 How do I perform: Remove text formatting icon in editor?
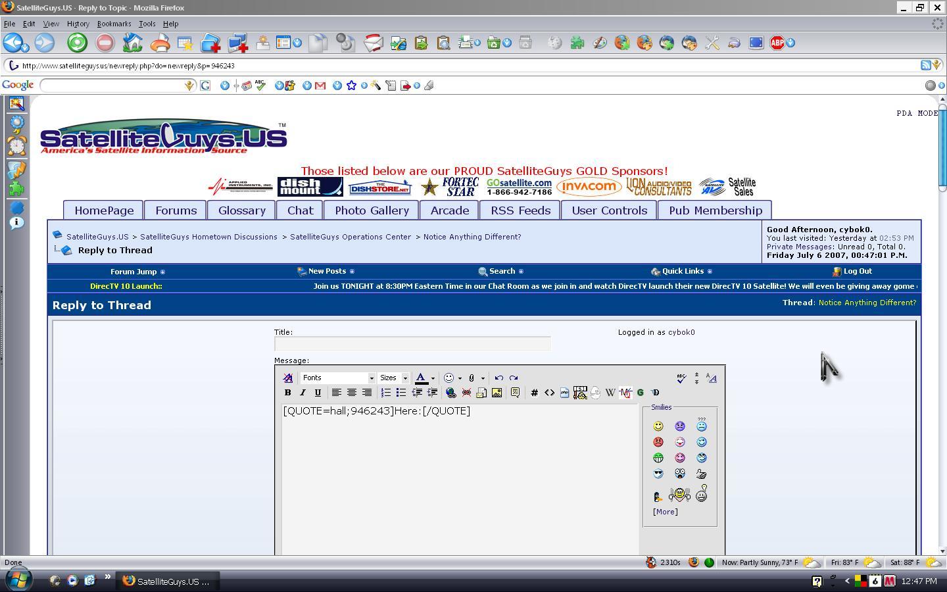(x=287, y=378)
